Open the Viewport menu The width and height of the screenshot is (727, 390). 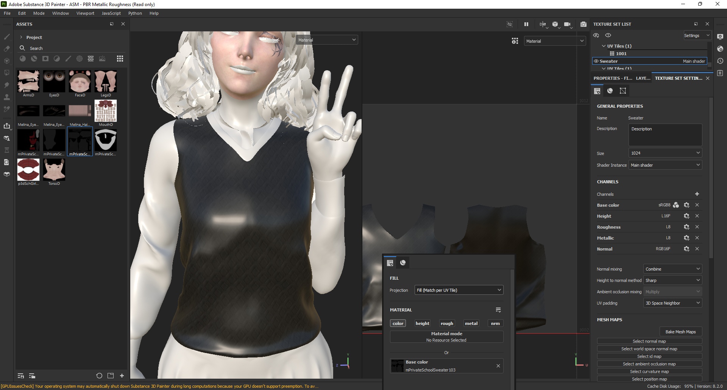point(85,13)
